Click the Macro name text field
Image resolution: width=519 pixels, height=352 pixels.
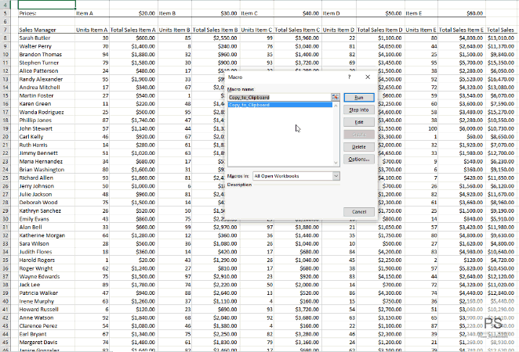[278, 97]
